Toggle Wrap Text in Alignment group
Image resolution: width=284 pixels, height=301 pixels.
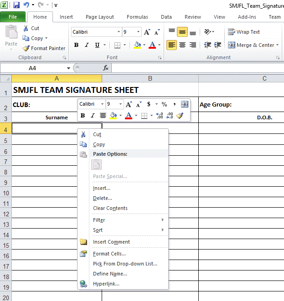tap(244, 32)
